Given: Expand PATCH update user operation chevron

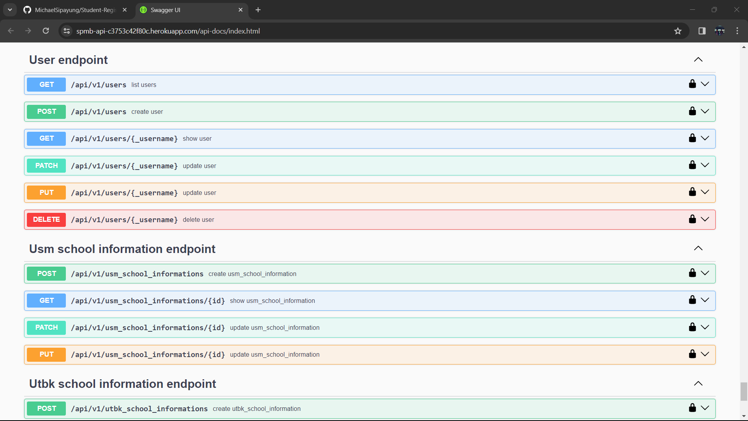Looking at the screenshot, I should point(705,165).
